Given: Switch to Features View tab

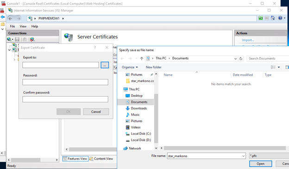Looking at the screenshot, I should pos(75,159).
